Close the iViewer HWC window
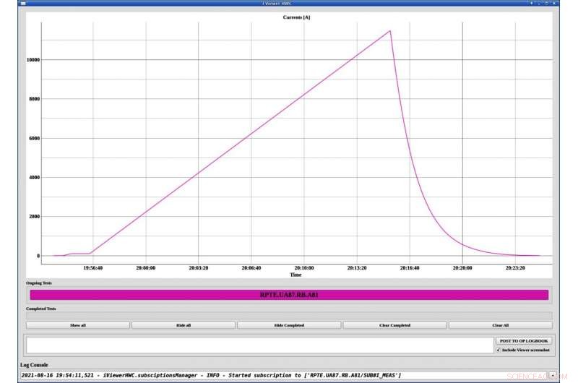578x383 pixels. 555,4
